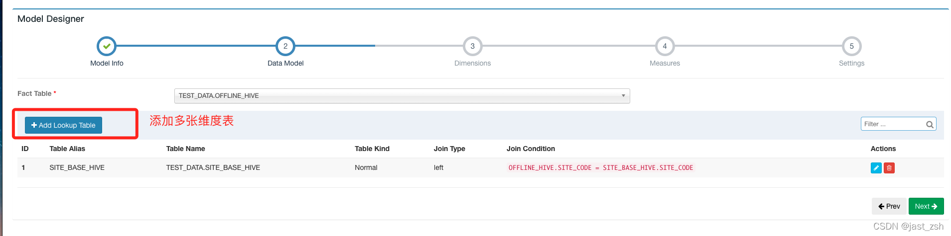Select the SITE_BASE_HIVE alias cell
Screen dimensions: 951x236
(x=77, y=167)
